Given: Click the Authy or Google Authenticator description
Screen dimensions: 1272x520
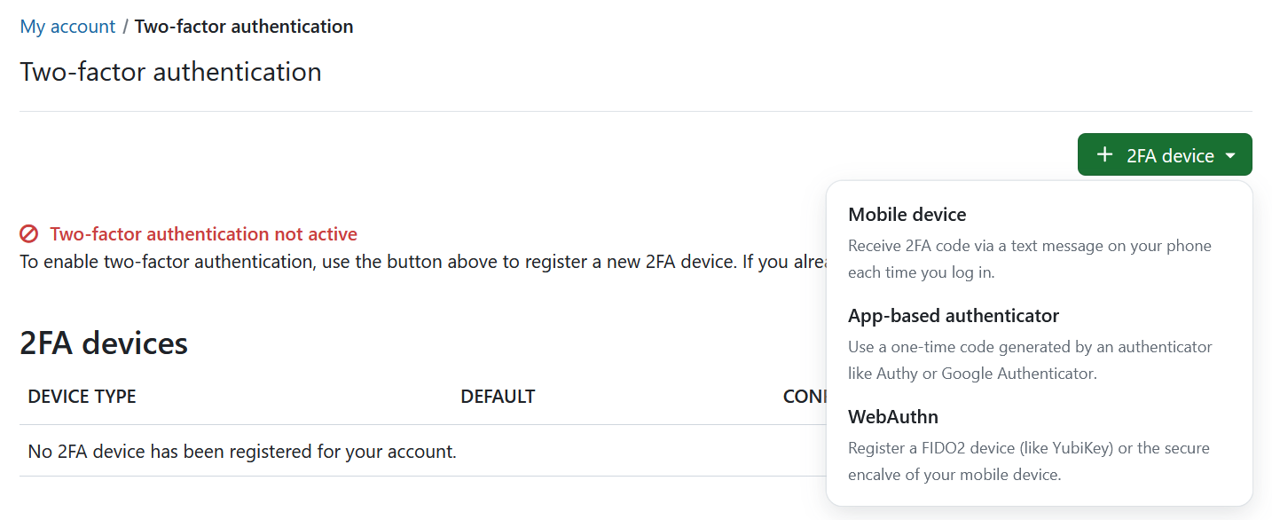Looking at the screenshot, I should point(1029,360).
